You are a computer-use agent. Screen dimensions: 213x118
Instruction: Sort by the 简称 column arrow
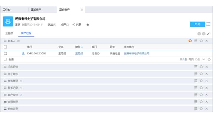pyautogui.click(x=82, y=47)
